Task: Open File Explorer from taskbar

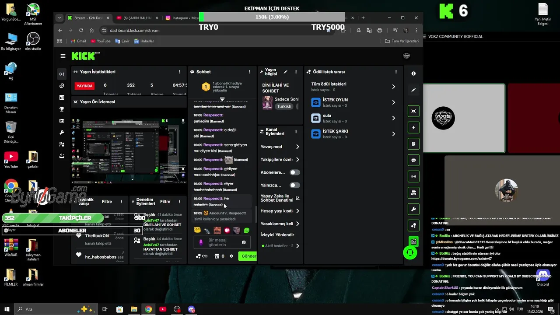Action: (134, 309)
